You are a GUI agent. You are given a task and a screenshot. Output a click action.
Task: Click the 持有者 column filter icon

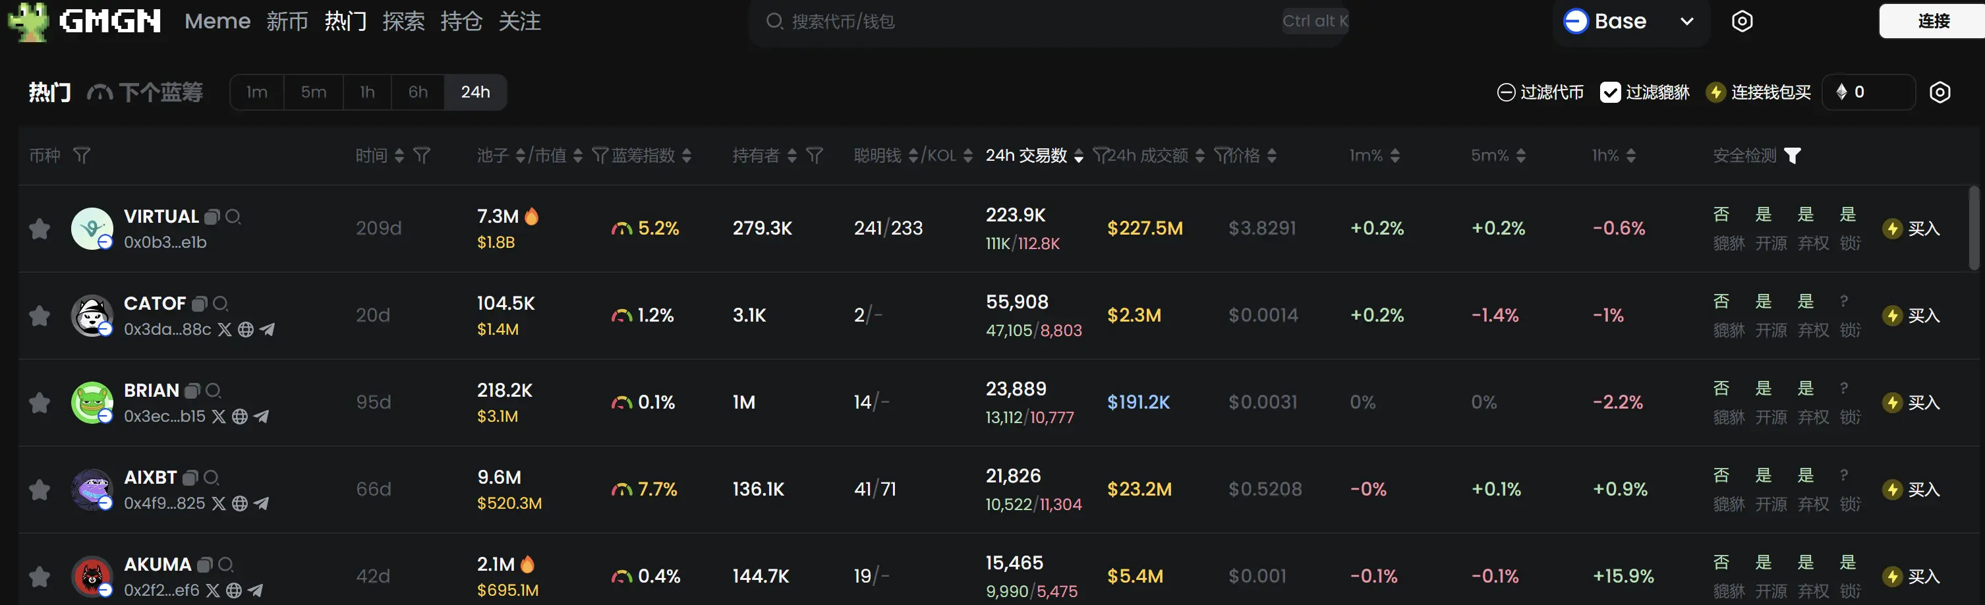coord(815,156)
